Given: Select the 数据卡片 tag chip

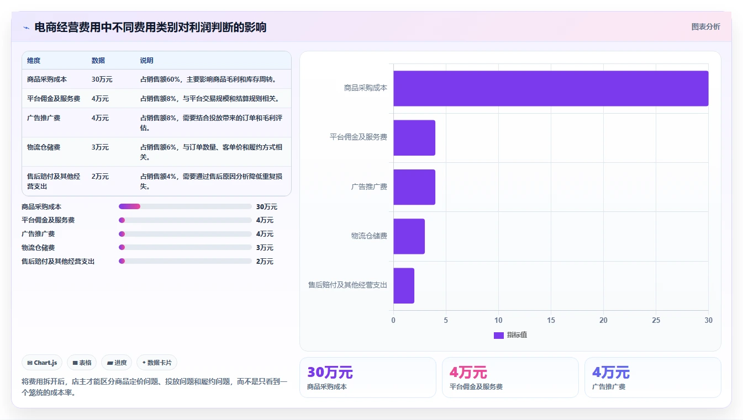Looking at the screenshot, I should pyautogui.click(x=157, y=363).
